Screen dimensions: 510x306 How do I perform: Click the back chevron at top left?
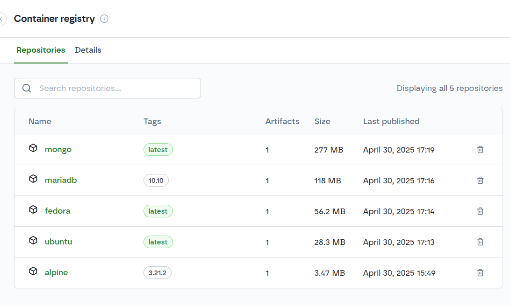pos(2,19)
